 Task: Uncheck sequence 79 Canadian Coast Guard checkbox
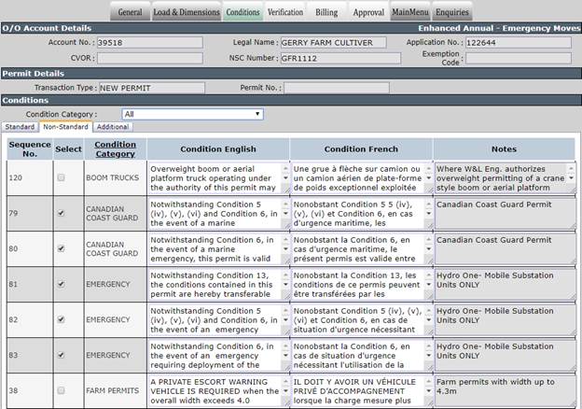pyautogui.click(x=62, y=213)
